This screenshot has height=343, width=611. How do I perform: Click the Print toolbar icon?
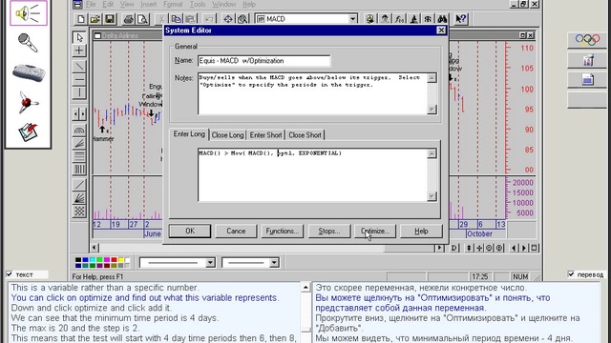coord(128,19)
